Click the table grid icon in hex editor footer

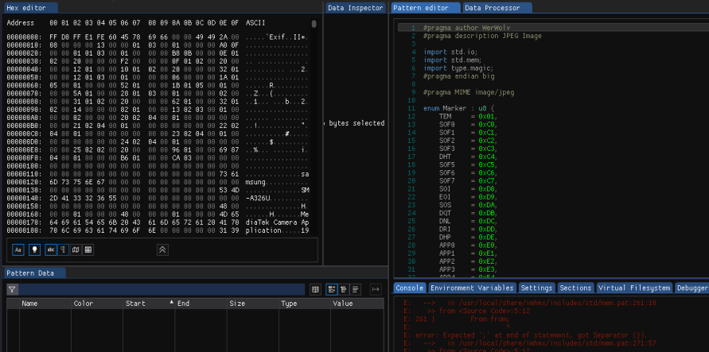coord(88,249)
